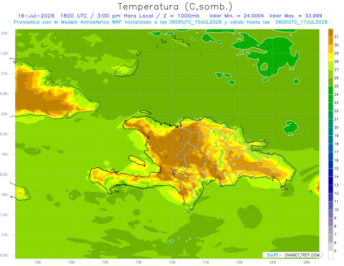Click the "72W" longitude axis label
This screenshot has width=344, height=266.
coord(172,262)
